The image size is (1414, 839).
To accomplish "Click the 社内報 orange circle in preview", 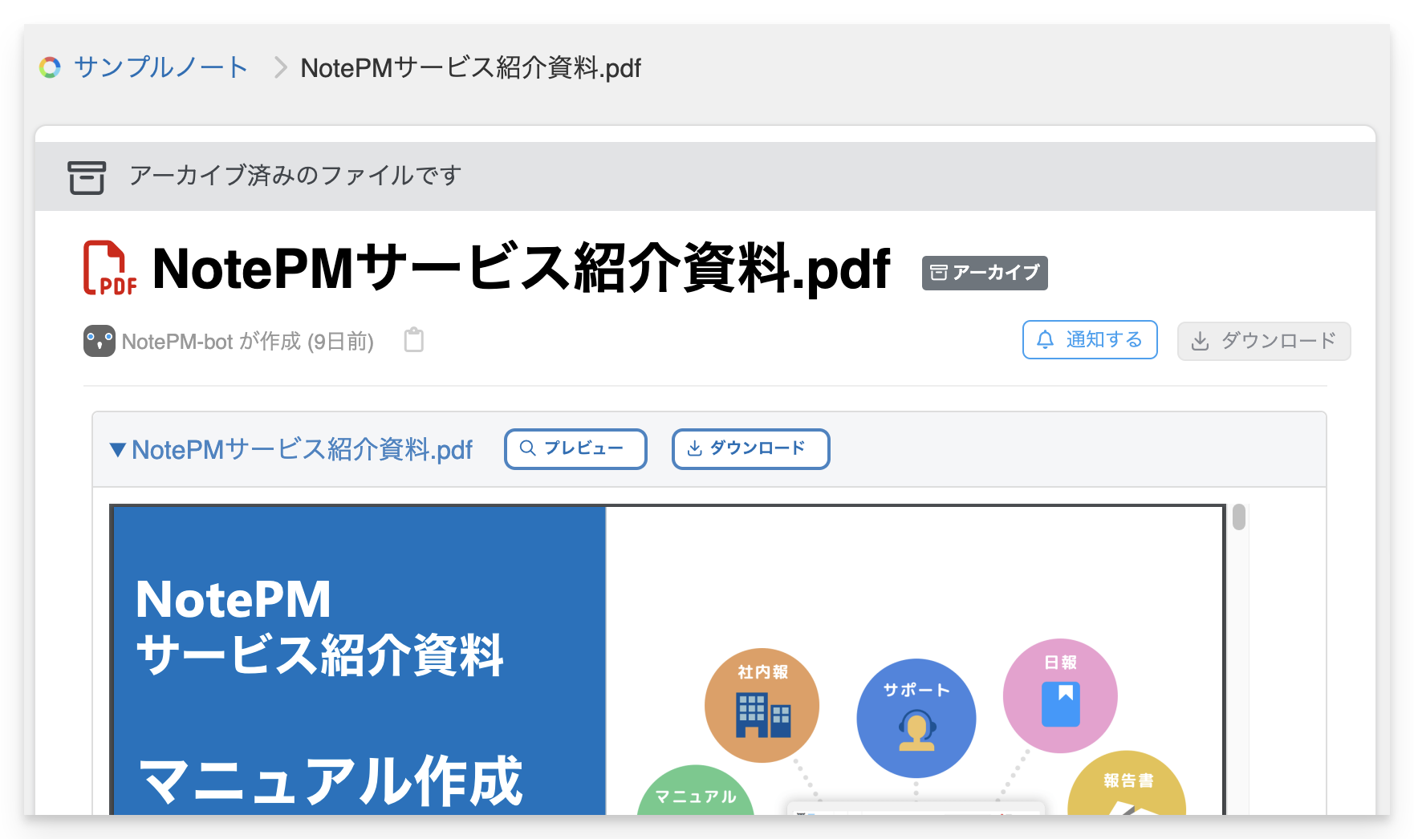I will click(762, 705).
